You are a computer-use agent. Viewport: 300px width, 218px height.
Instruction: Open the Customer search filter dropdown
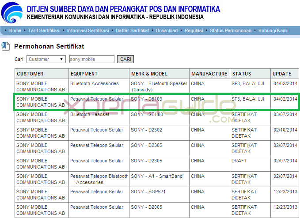(x=46, y=59)
